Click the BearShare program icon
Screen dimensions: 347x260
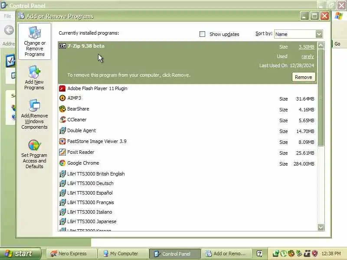point(62,109)
